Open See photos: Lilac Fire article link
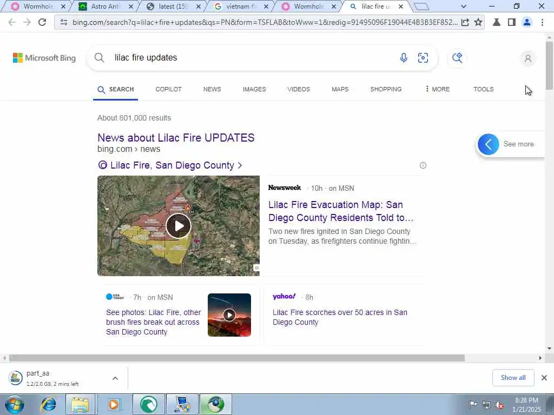This screenshot has width=554, height=415. pos(153,322)
